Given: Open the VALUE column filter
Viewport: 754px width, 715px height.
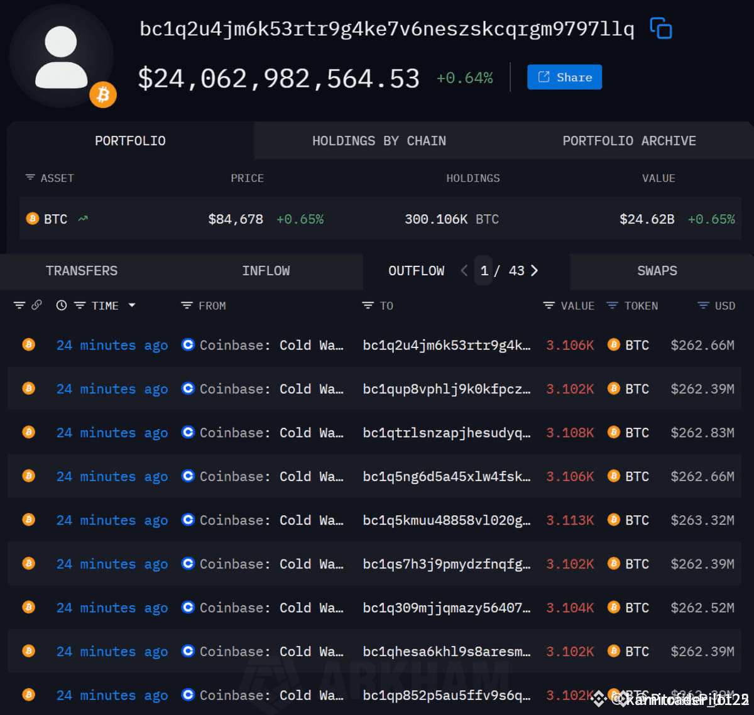Looking at the screenshot, I should point(549,305).
